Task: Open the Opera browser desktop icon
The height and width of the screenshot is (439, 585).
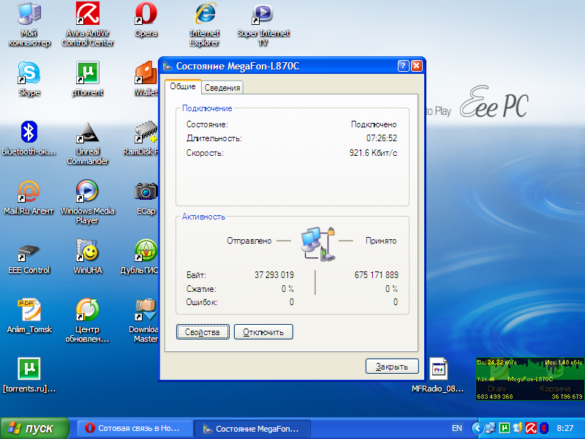Action: pos(146,14)
